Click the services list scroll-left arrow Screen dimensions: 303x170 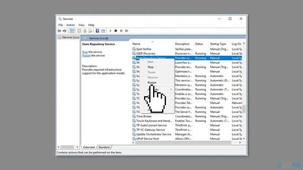[x=133, y=143]
